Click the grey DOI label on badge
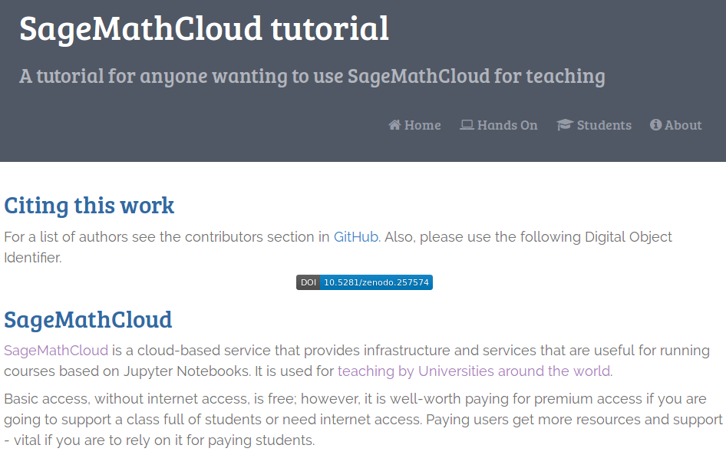Screen dimensions: 726x455 point(309,282)
